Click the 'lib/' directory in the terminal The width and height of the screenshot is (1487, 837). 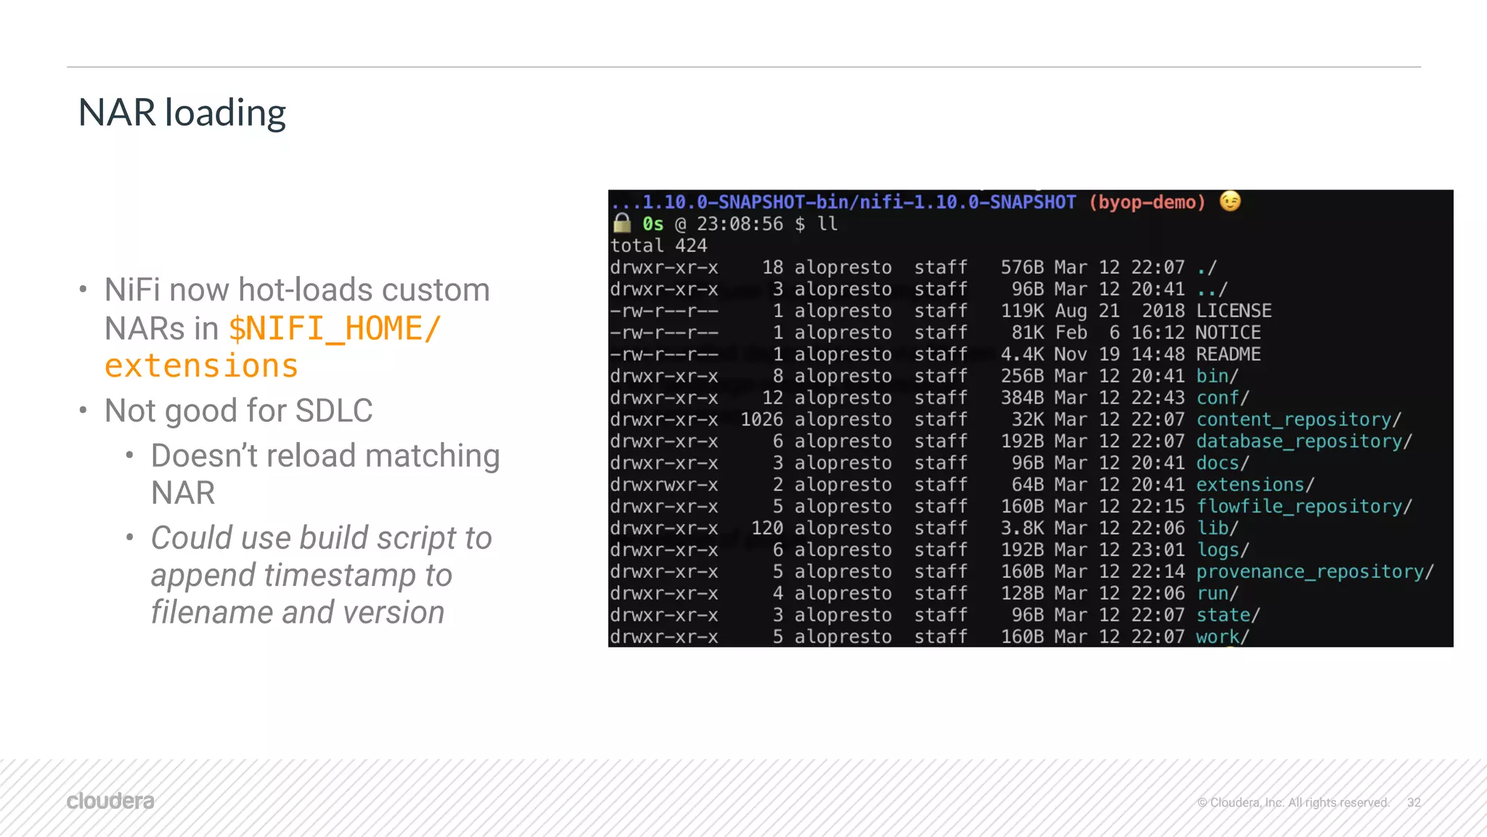tap(1218, 528)
